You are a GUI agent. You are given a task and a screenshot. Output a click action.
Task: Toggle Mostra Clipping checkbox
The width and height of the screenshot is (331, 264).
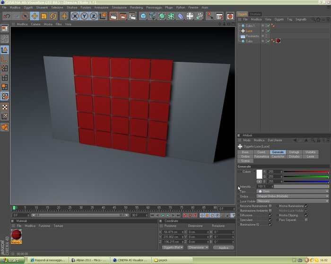pos(306,215)
